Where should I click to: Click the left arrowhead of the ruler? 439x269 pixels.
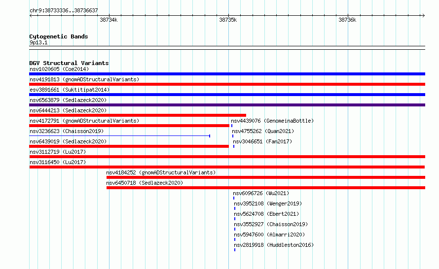point(31,16)
